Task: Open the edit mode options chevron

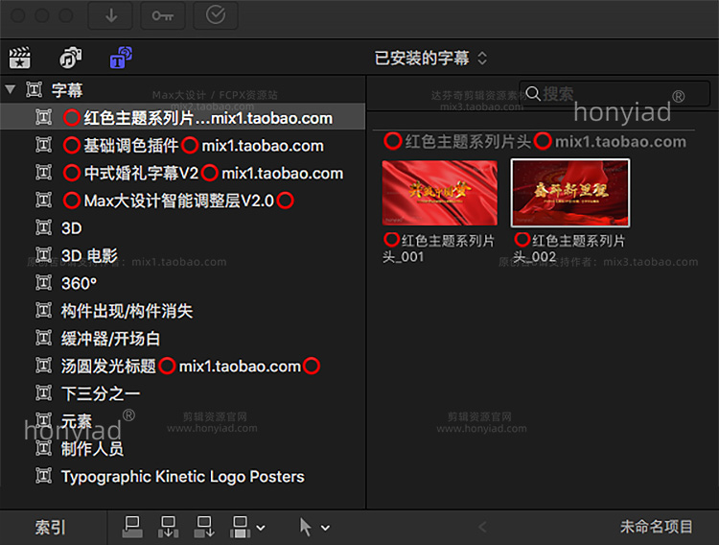Action: 261,528
